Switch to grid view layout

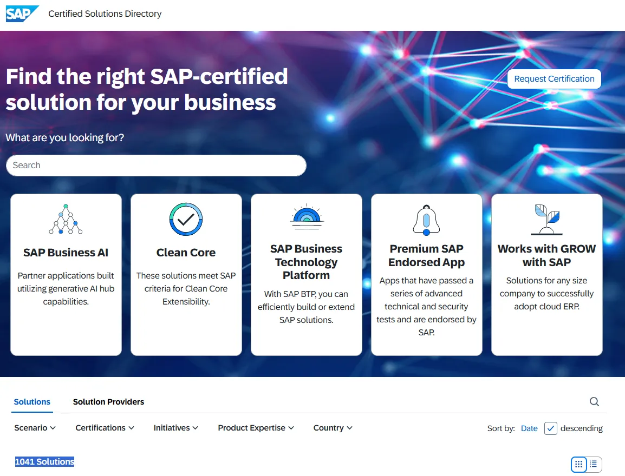(x=578, y=464)
